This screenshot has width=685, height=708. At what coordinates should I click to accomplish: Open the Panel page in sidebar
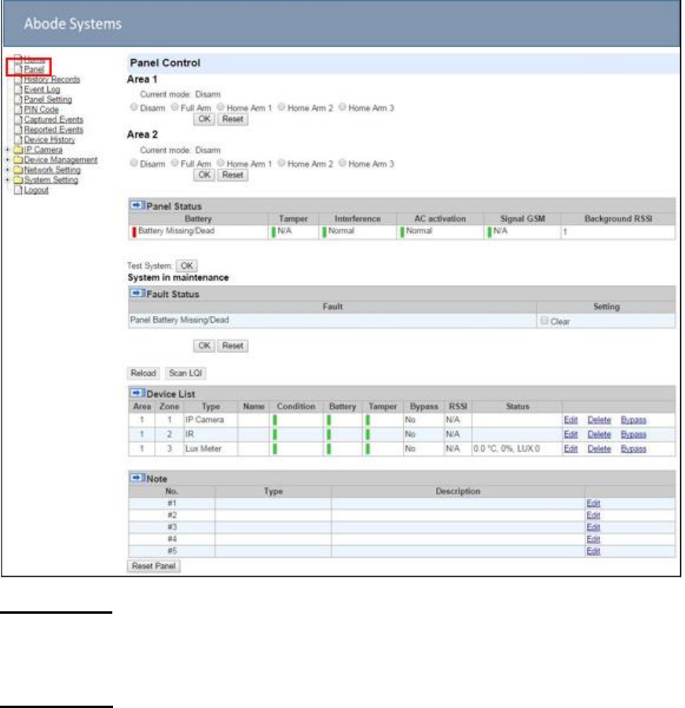34,69
